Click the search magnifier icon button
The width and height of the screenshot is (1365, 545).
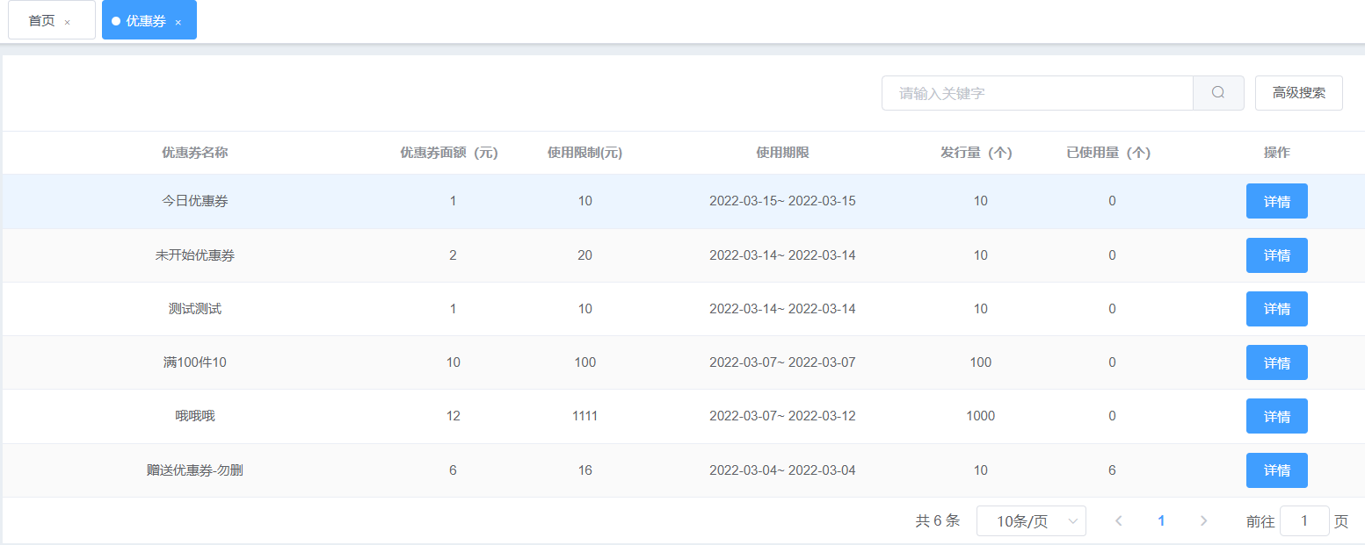click(1218, 93)
